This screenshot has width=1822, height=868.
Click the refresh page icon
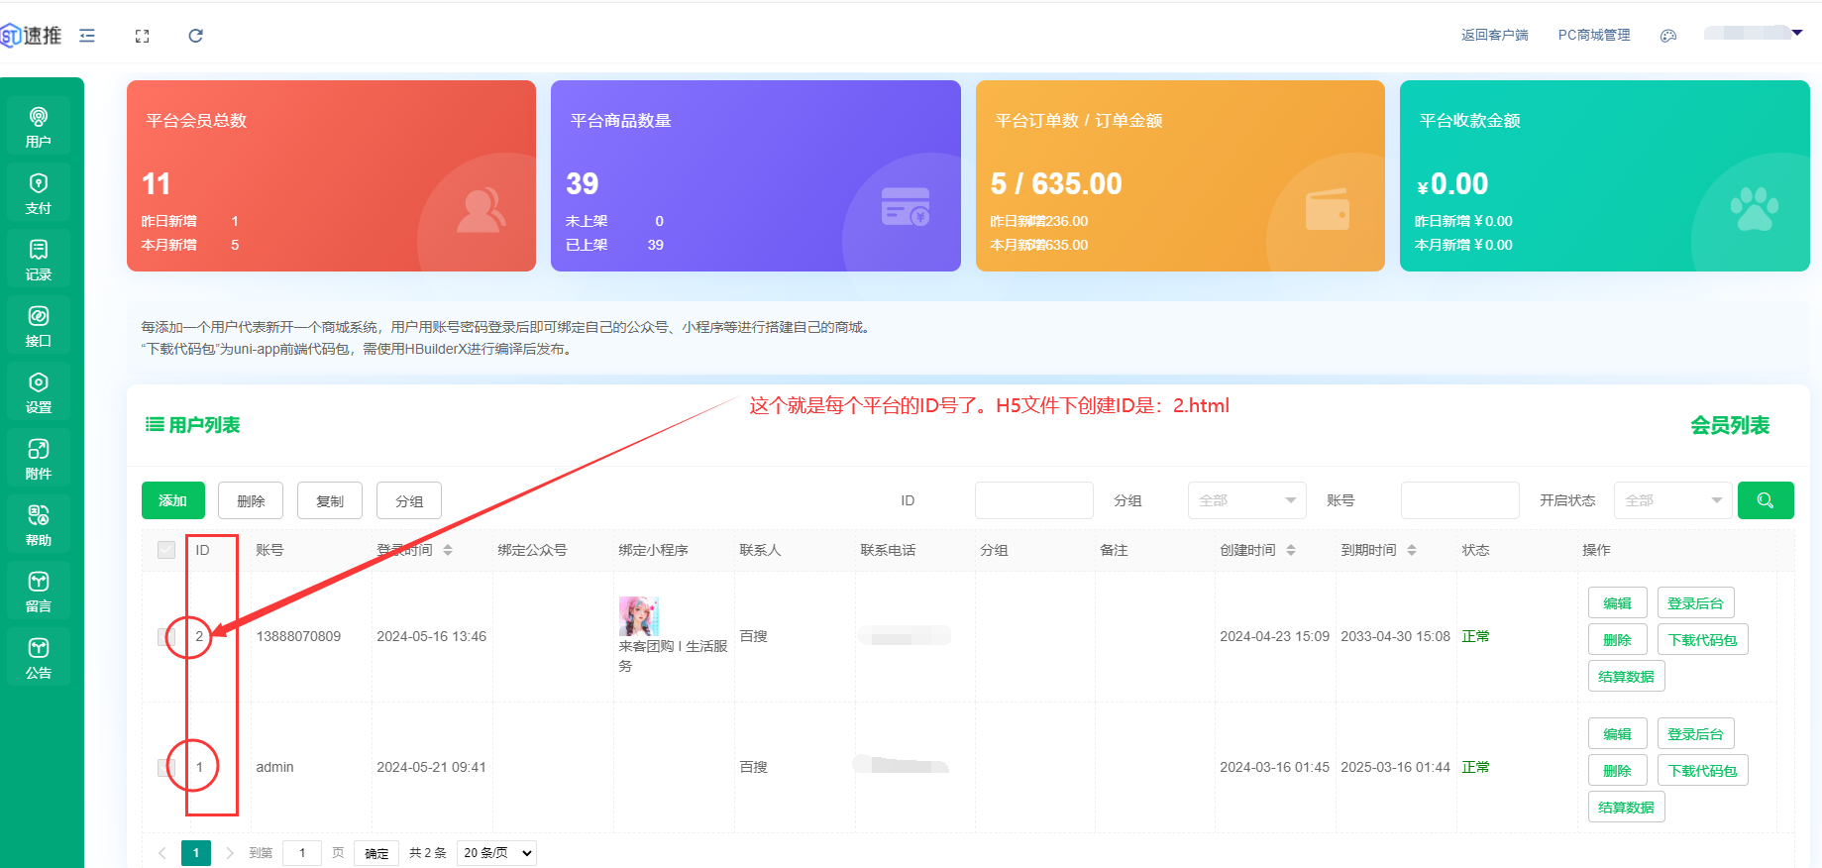click(x=196, y=36)
